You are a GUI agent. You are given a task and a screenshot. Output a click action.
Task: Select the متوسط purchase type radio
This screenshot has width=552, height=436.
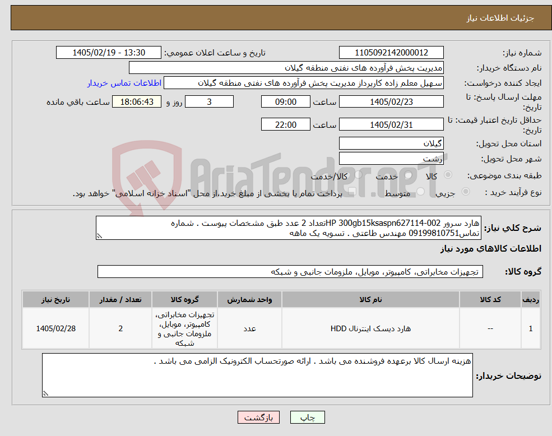coord(420,192)
